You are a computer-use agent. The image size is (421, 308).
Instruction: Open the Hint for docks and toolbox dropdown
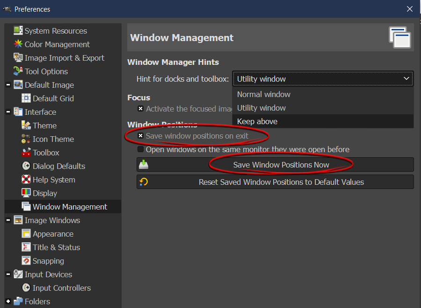[323, 79]
